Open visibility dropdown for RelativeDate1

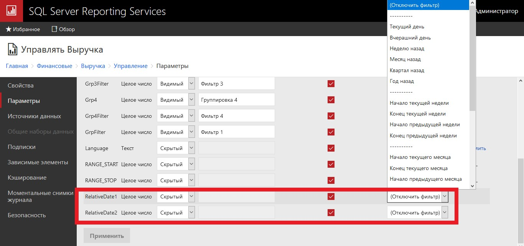click(x=176, y=196)
